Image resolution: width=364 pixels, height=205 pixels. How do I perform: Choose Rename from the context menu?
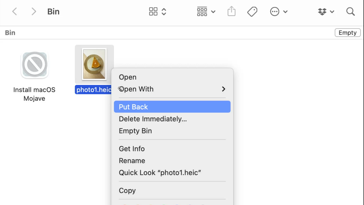pyautogui.click(x=172, y=161)
